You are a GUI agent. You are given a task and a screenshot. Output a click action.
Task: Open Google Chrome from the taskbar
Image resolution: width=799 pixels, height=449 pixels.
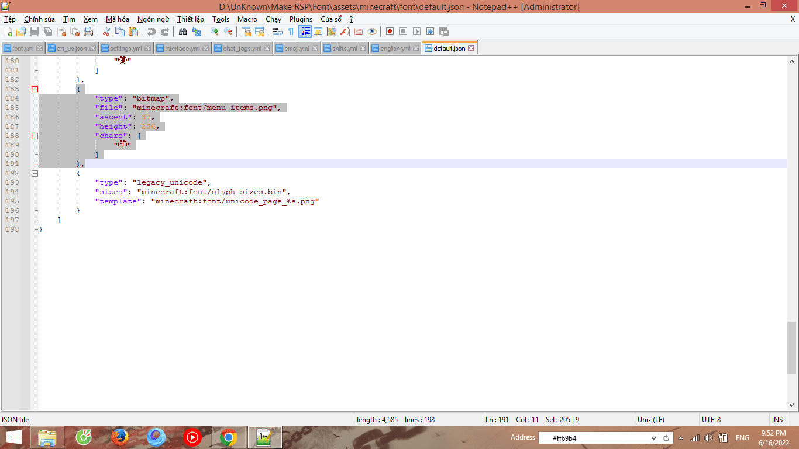click(x=228, y=437)
